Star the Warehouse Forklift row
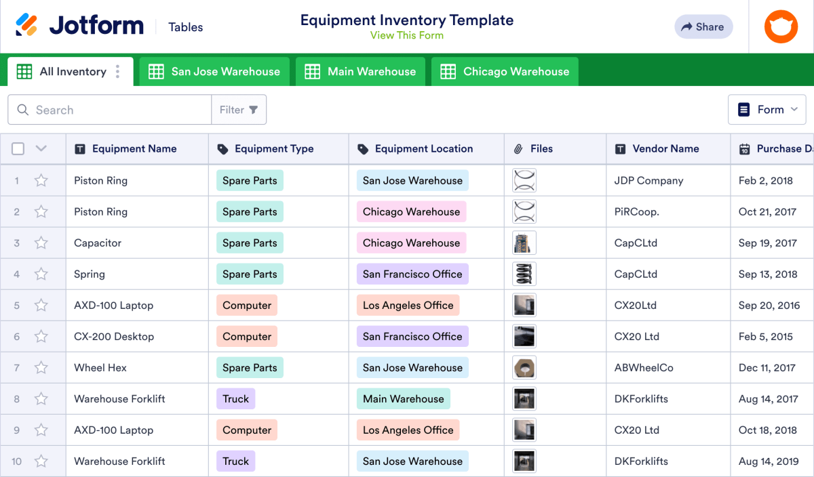 [41, 398]
